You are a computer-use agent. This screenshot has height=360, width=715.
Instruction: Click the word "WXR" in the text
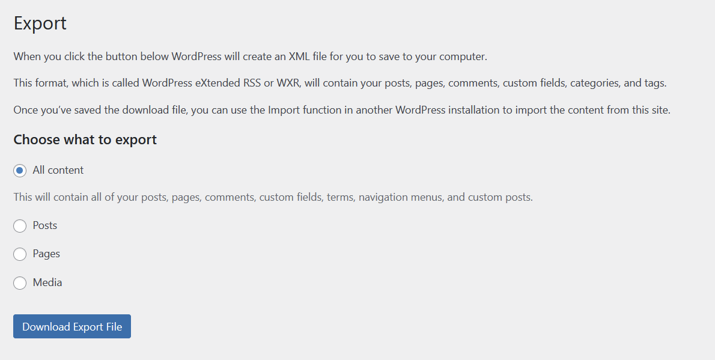pos(288,84)
